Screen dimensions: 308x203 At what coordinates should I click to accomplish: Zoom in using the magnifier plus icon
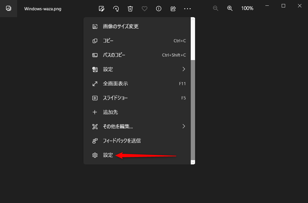click(x=230, y=8)
